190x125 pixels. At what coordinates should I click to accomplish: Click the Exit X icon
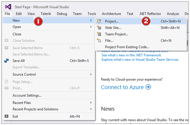pos(6,116)
